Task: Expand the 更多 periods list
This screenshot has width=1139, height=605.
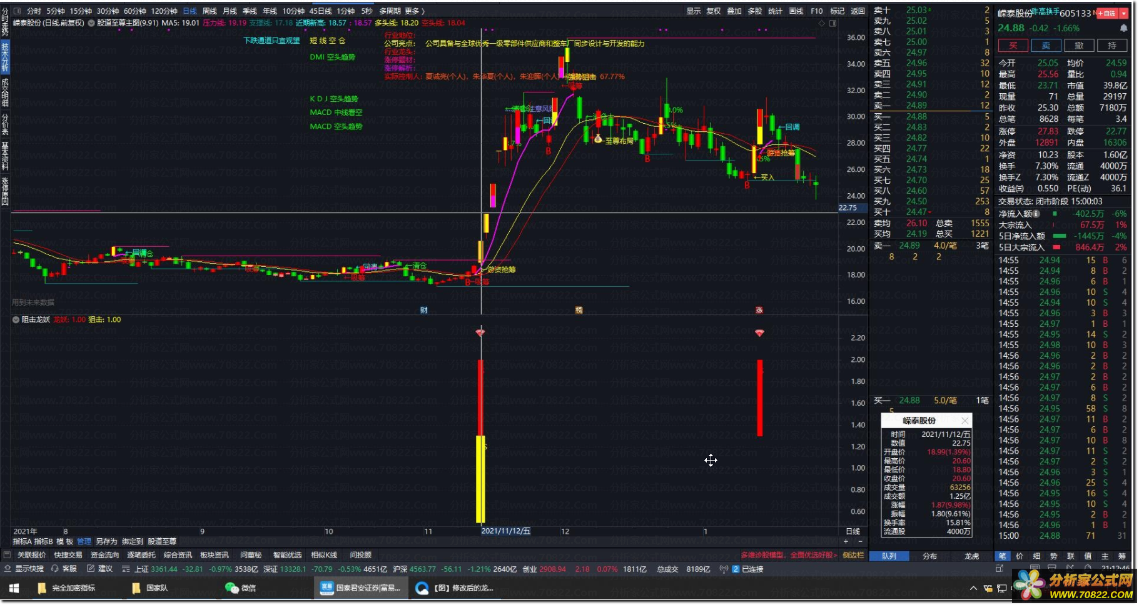Action: tap(414, 11)
